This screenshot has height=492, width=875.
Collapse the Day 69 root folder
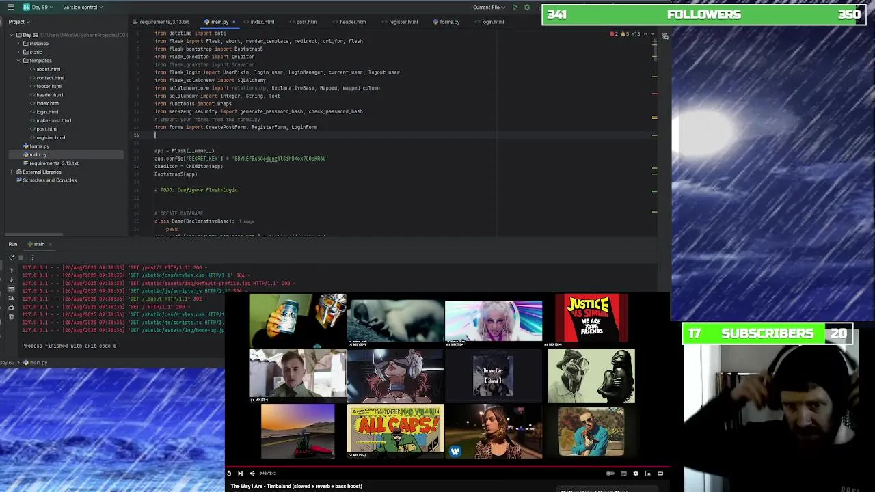[11, 35]
